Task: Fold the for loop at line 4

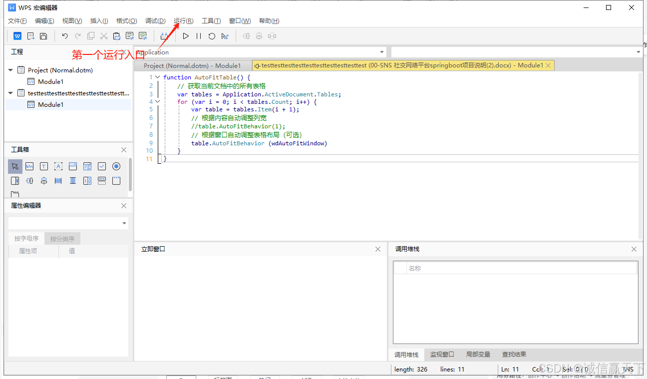Action: tap(158, 101)
